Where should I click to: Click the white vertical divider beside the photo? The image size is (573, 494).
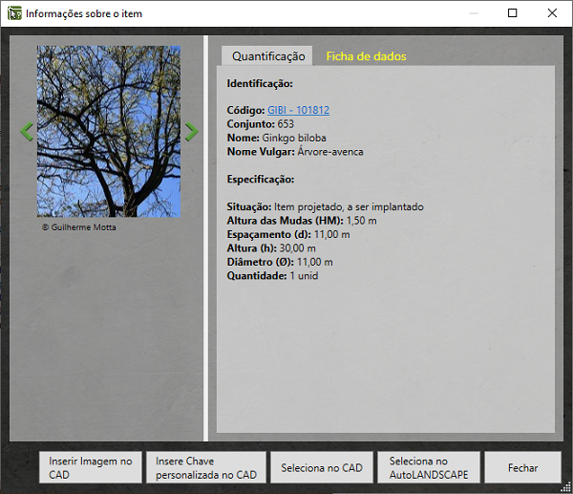click(206, 239)
